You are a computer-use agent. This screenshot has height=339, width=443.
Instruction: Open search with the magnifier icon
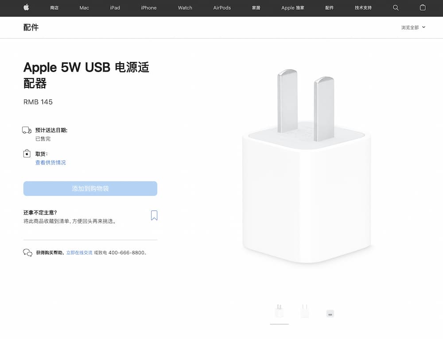[x=396, y=8]
